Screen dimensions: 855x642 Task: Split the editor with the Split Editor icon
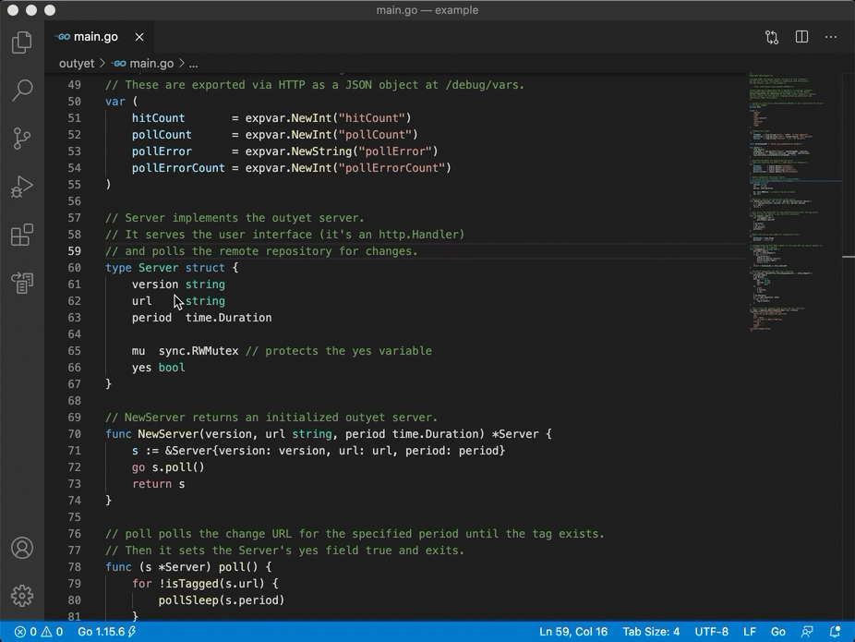pyautogui.click(x=801, y=37)
